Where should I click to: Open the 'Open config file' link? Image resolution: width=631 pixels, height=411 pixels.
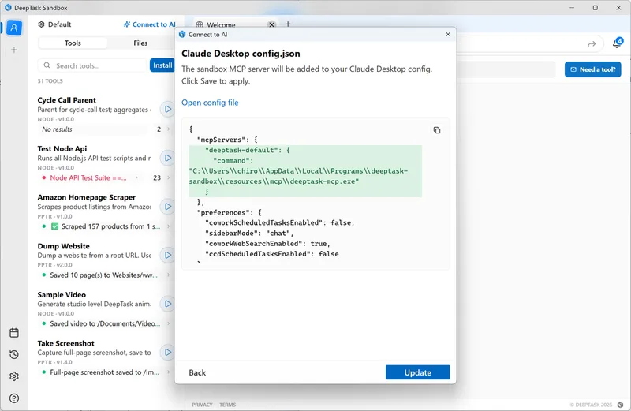click(x=210, y=103)
